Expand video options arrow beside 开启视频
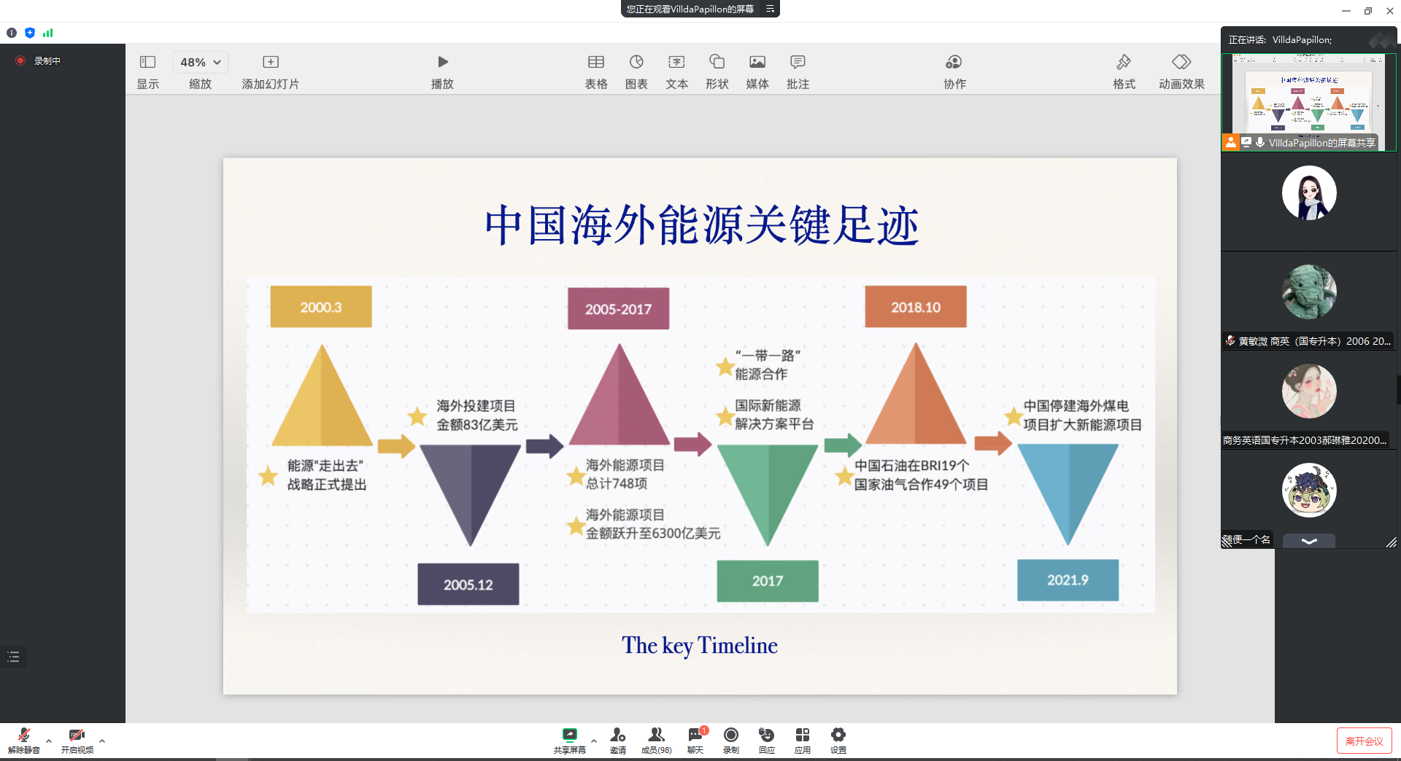 [x=102, y=741]
